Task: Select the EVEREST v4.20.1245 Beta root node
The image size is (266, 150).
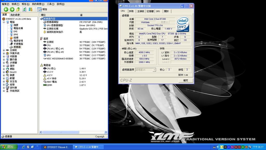Action: [18, 19]
